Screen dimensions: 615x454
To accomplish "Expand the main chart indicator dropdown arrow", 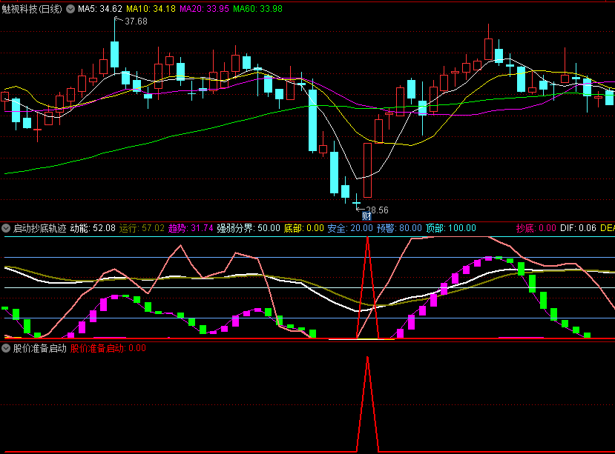I will click(70, 9).
